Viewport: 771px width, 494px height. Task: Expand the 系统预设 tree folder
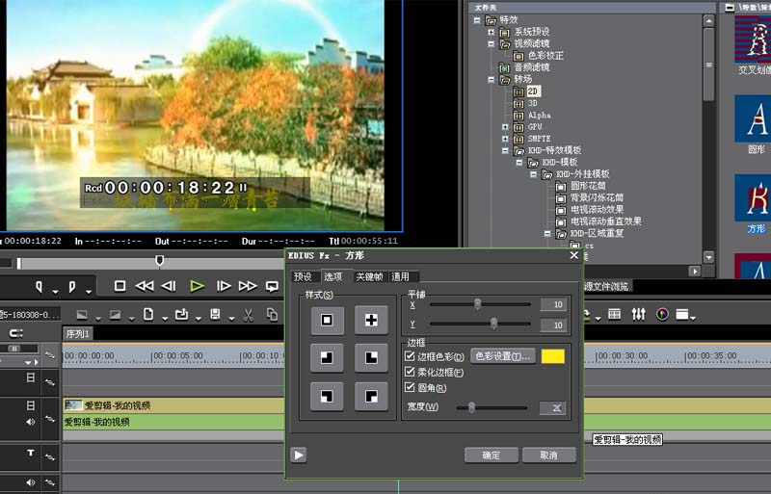tap(491, 32)
